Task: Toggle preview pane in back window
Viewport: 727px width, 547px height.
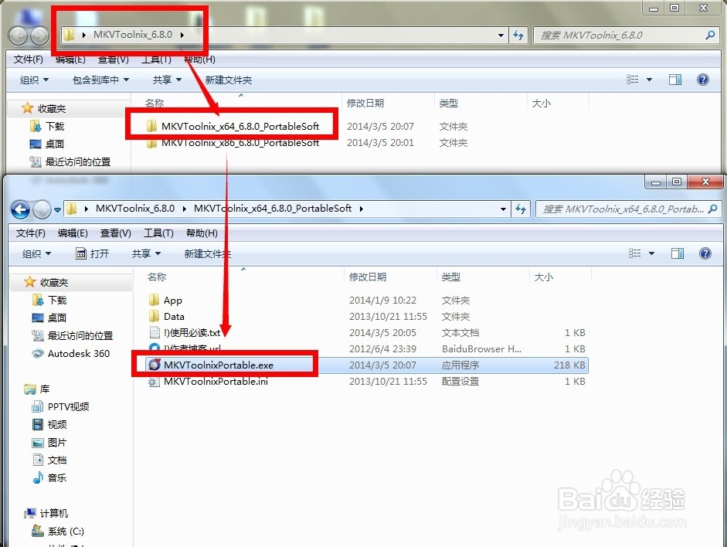Action: click(675, 80)
